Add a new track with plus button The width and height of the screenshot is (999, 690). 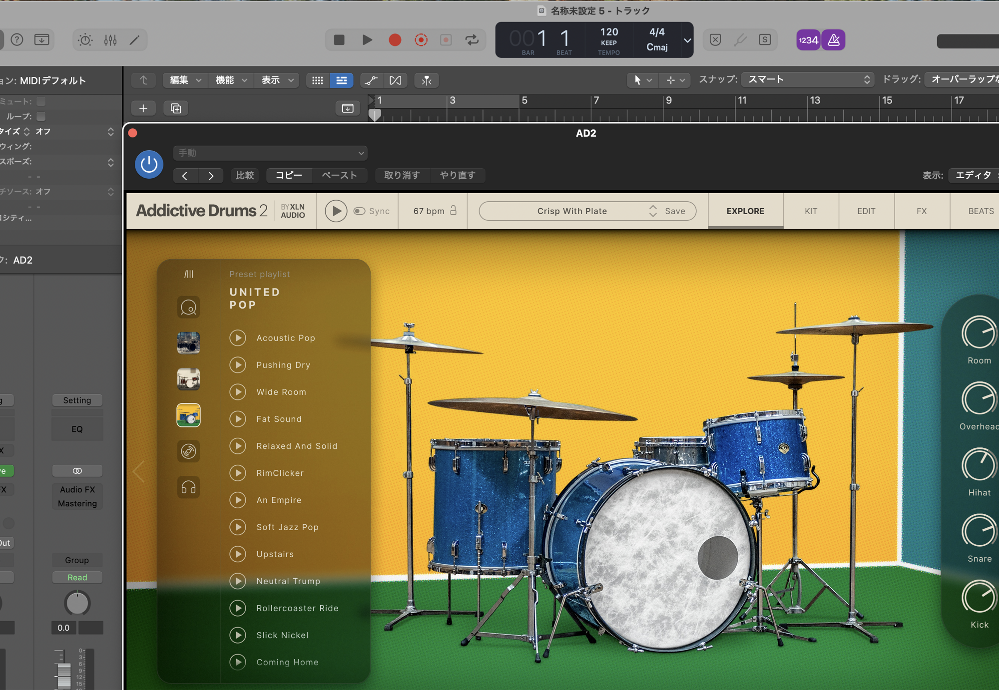click(143, 108)
